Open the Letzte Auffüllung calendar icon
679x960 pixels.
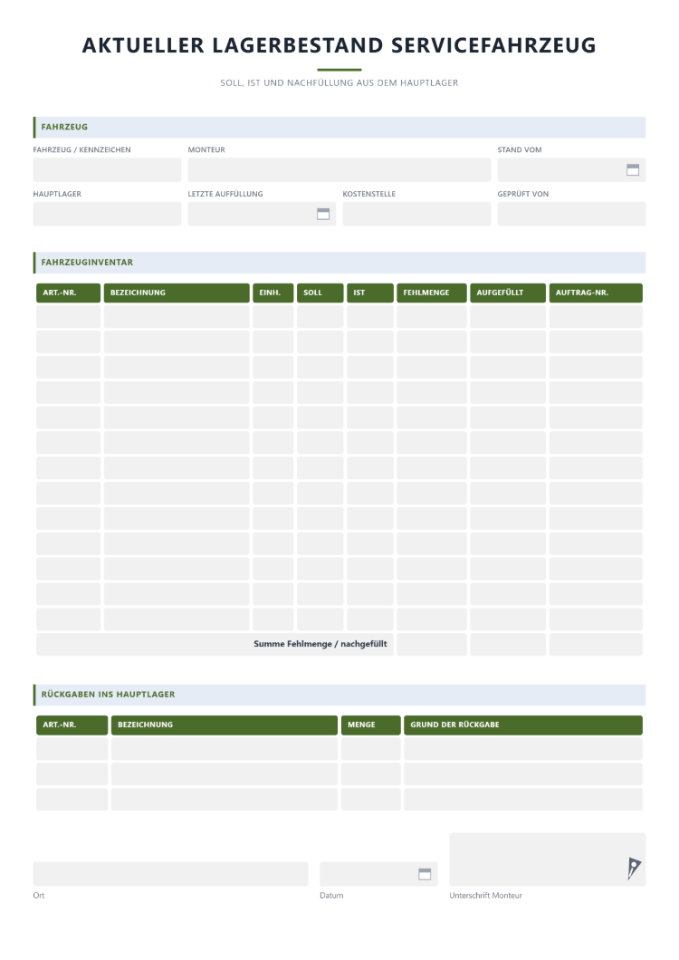coord(322,215)
